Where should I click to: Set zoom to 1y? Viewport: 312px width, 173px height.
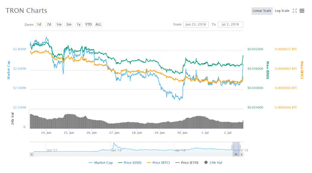pyautogui.click(x=79, y=24)
